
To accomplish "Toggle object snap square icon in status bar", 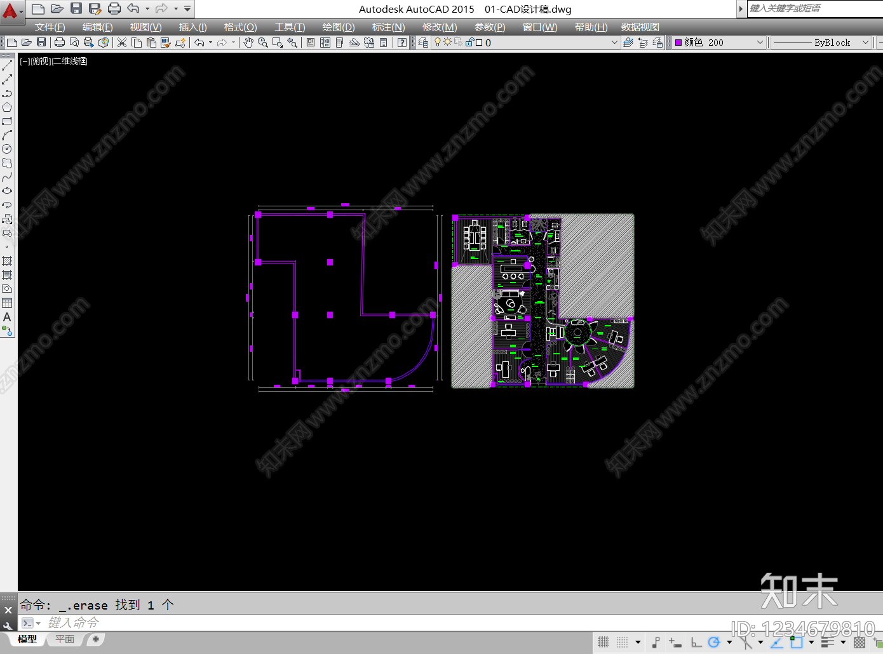I will [x=797, y=642].
